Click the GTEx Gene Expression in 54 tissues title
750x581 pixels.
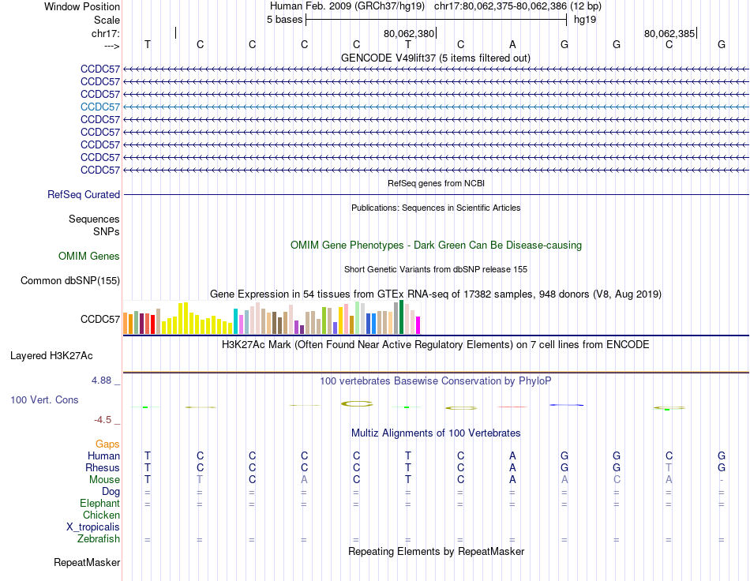click(436, 294)
